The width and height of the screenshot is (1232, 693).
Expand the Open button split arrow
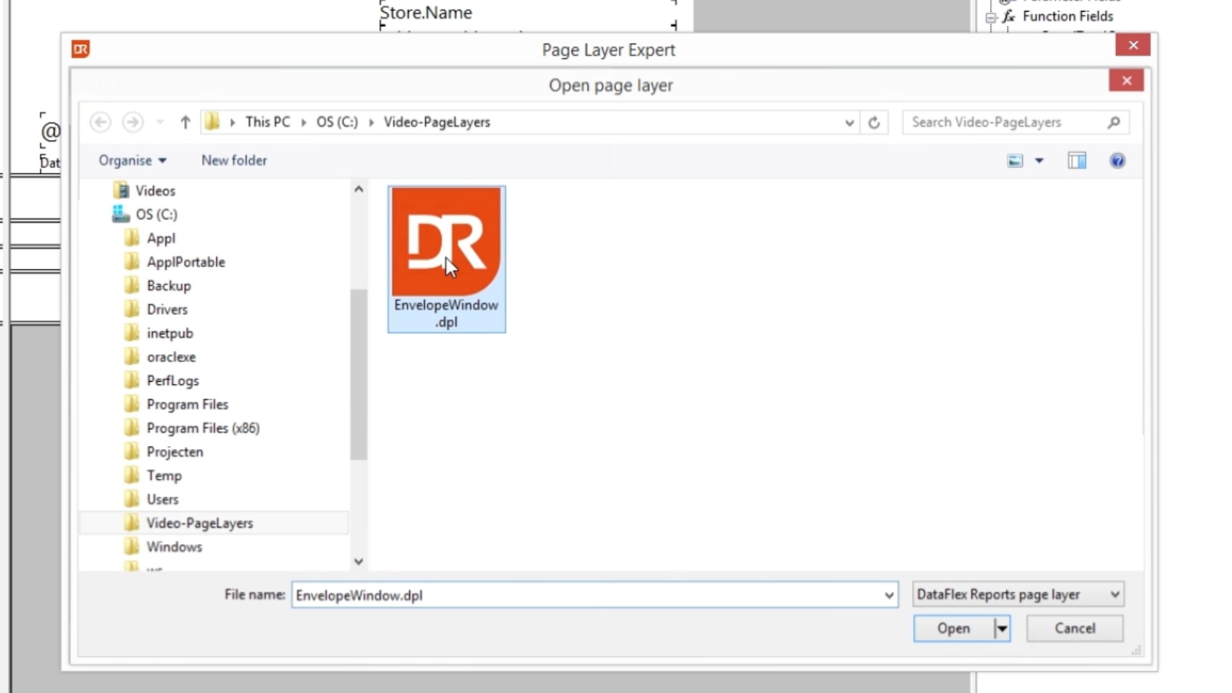(x=1002, y=629)
